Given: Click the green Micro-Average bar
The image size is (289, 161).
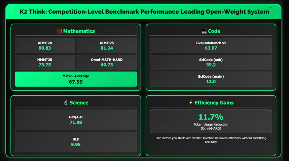Looking at the screenshot, I should click(76, 79).
